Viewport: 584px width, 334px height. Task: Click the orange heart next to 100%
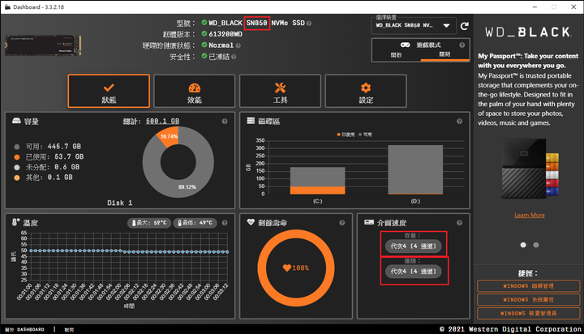tap(287, 268)
